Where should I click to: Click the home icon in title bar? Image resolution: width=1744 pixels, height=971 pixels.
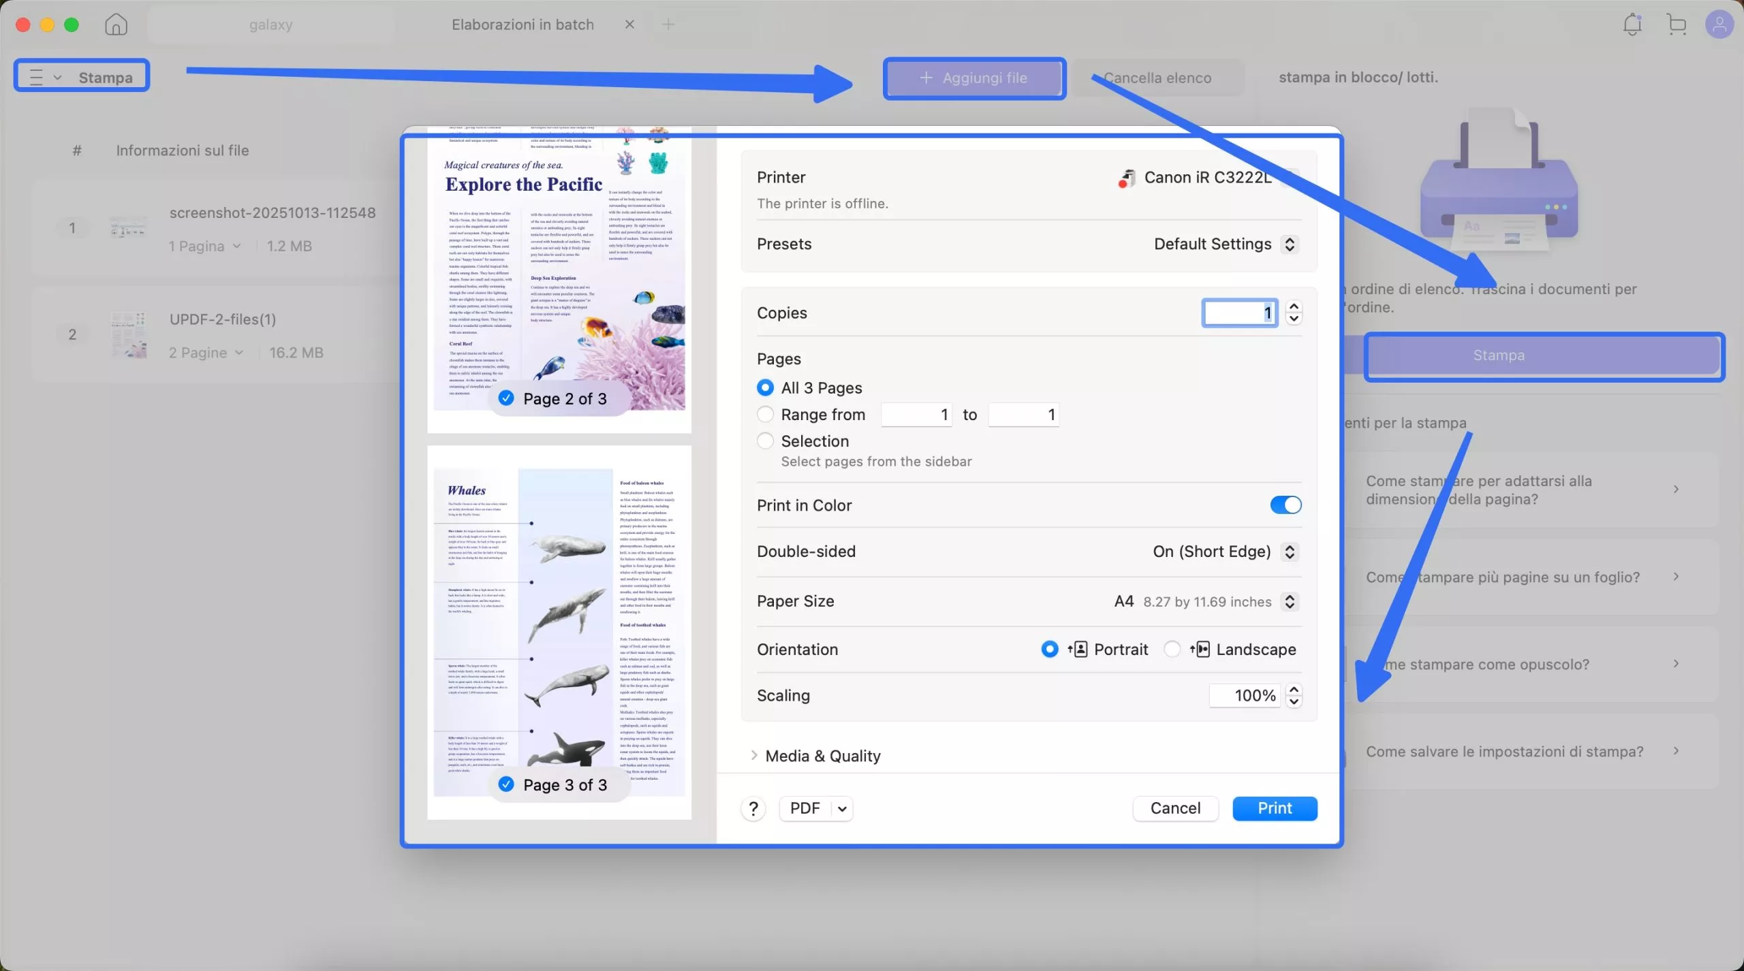pyautogui.click(x=116, y=25)
